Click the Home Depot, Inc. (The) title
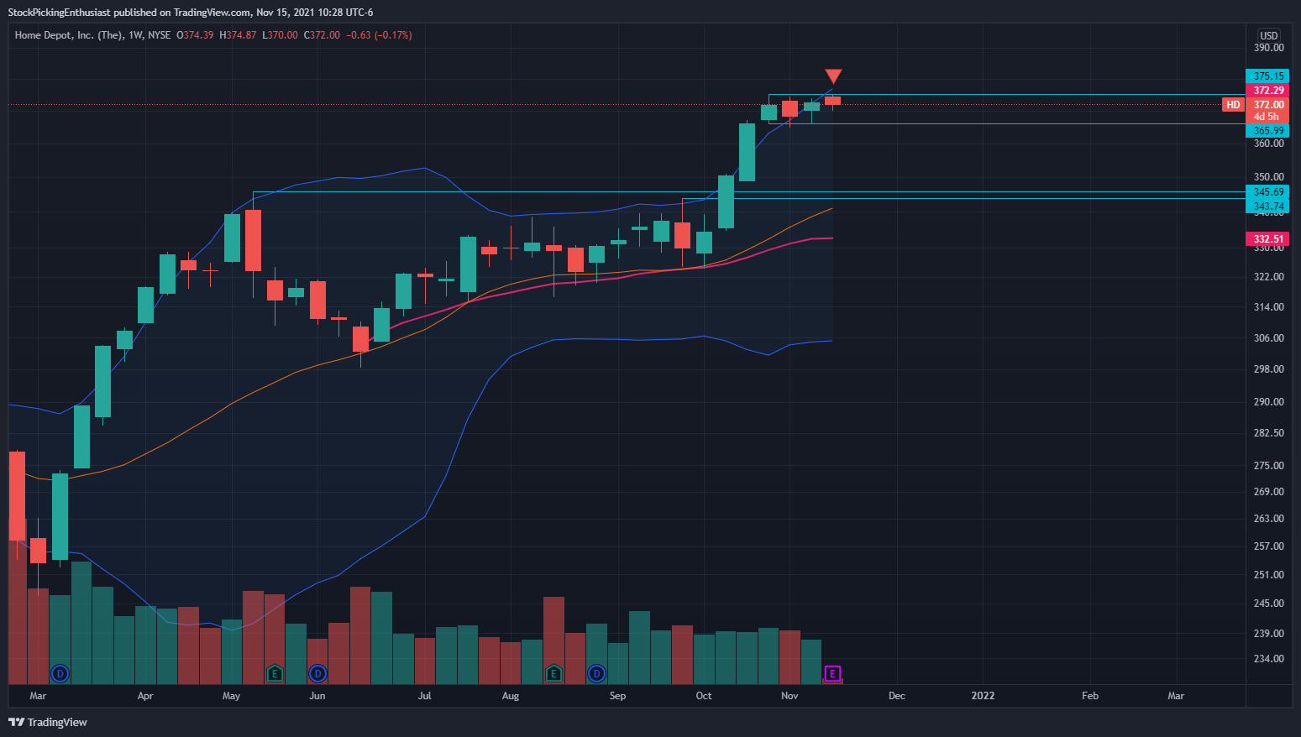The height and width of the screenshot is (737, 1301). 69,35
